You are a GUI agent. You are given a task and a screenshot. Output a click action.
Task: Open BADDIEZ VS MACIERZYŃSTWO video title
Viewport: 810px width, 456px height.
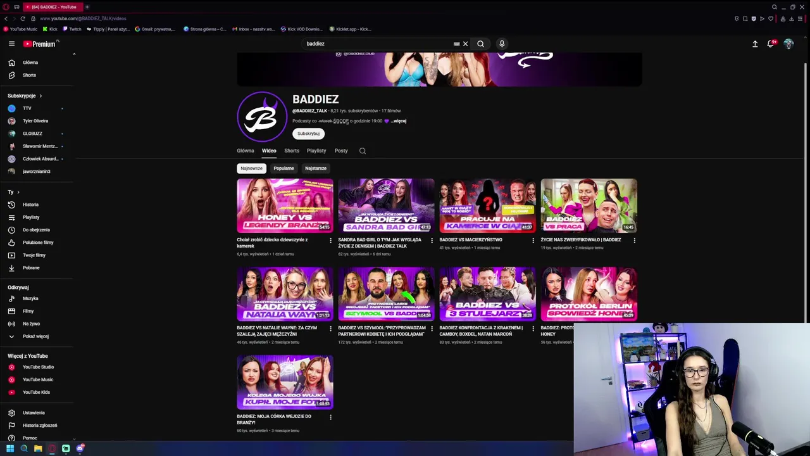[471, 240]
